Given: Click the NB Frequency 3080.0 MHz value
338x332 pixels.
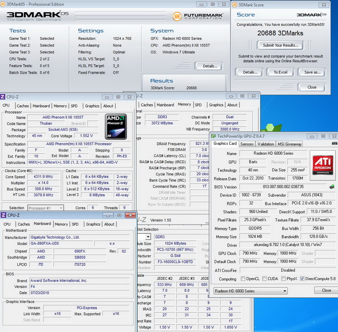Looking at the screenshot, I should pyautogui.click(x=230, y=129).
